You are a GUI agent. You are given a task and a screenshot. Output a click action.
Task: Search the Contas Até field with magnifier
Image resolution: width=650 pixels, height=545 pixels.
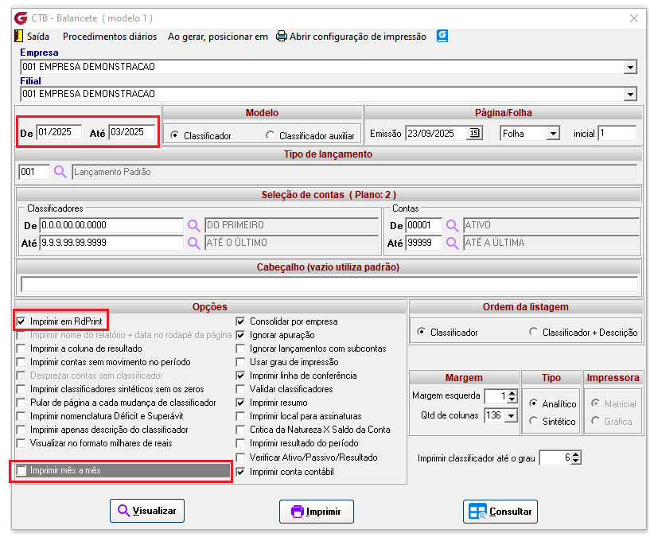pos(452,243)
